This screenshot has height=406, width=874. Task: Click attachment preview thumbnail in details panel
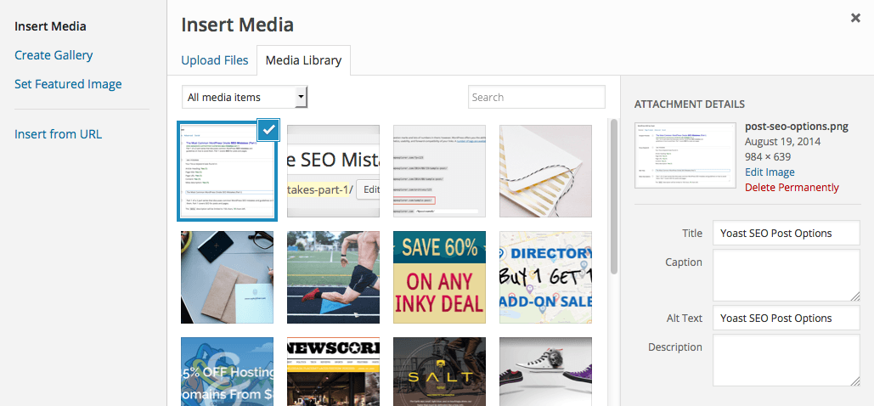[x=685, y=155]
